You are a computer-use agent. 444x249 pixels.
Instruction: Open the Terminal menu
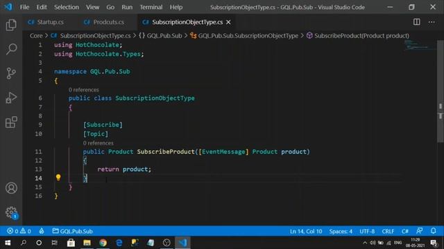point(151,7)
